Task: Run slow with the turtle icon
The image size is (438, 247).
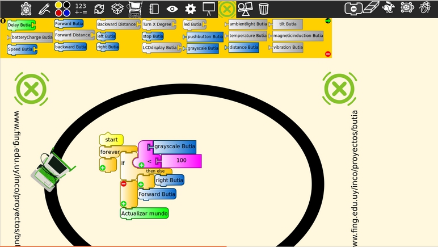Action: pyautogui.click(x=407, y=7)
